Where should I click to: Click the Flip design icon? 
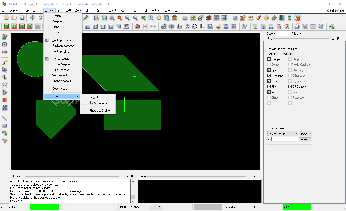click(175, 18)
